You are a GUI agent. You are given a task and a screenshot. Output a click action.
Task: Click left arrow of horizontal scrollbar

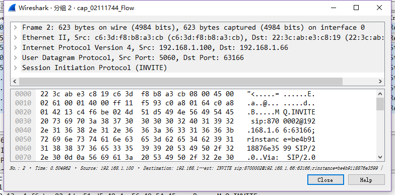pyautogui.click(x=15, y=82)
